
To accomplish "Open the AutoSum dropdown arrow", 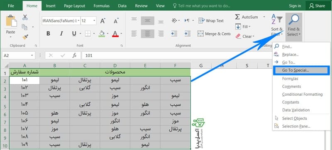I will pos(264,17).
